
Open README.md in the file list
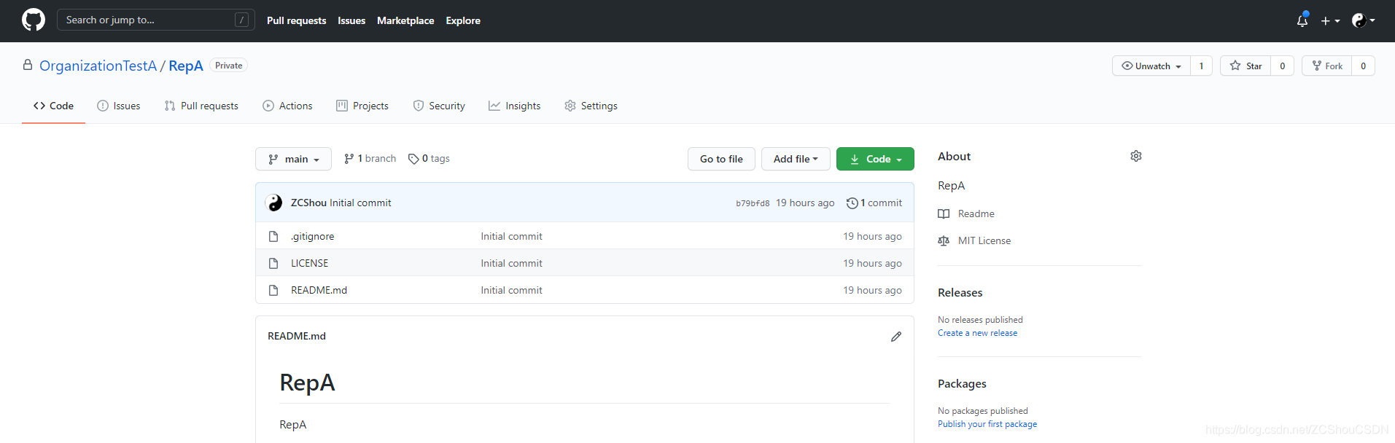(319, 290)
